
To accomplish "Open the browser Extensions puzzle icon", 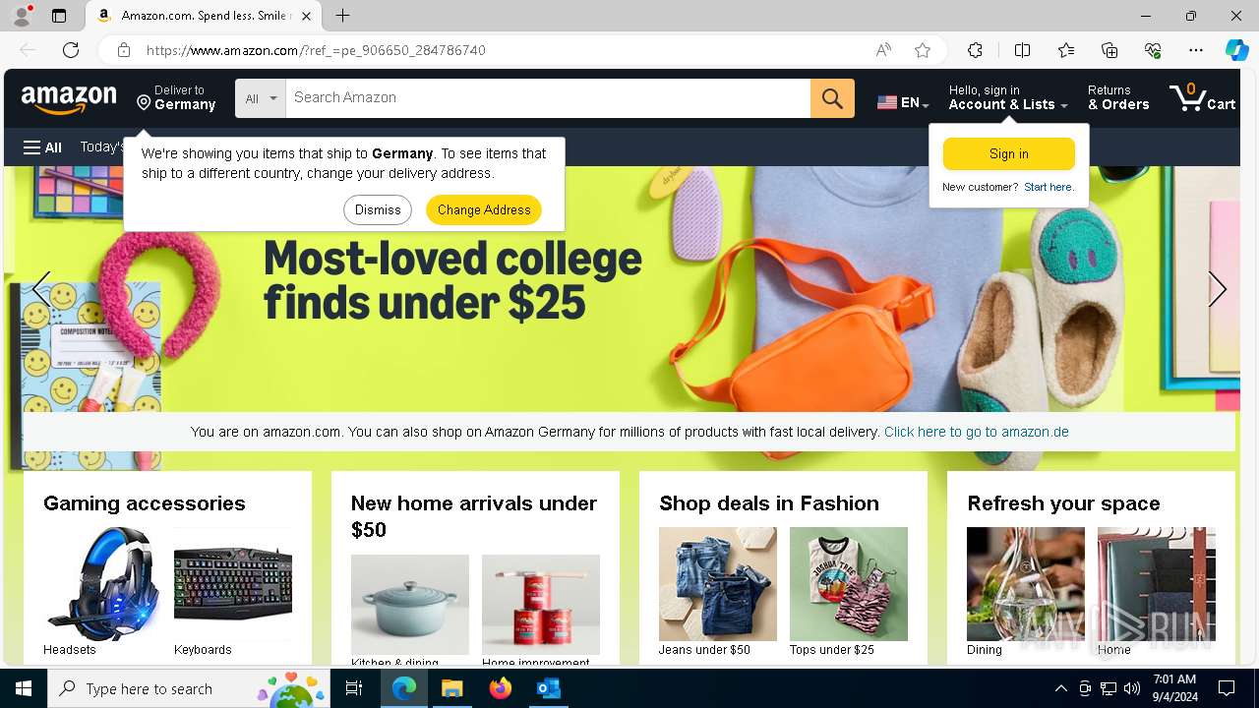I will tap(975, 50).
